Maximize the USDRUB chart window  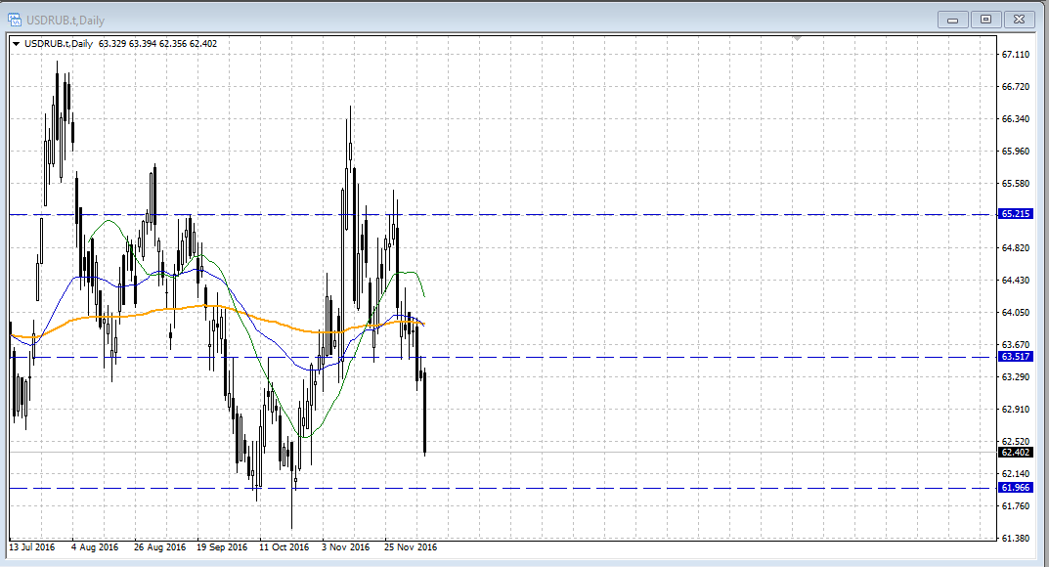(985, 21)
